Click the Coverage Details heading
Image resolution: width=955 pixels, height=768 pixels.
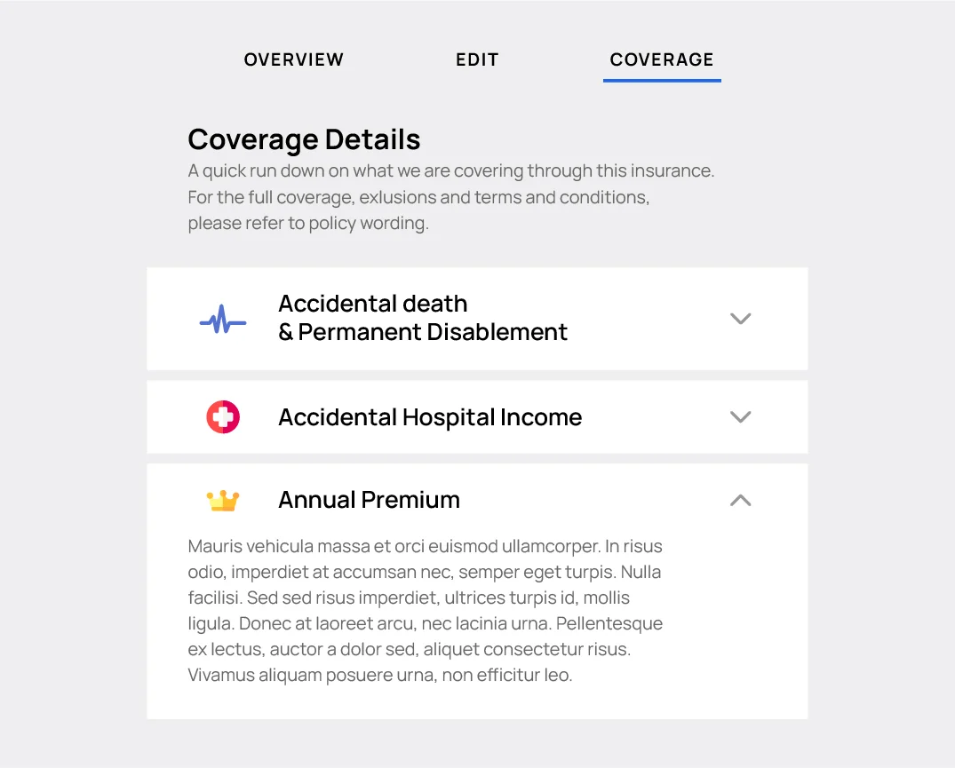(304, 139)
